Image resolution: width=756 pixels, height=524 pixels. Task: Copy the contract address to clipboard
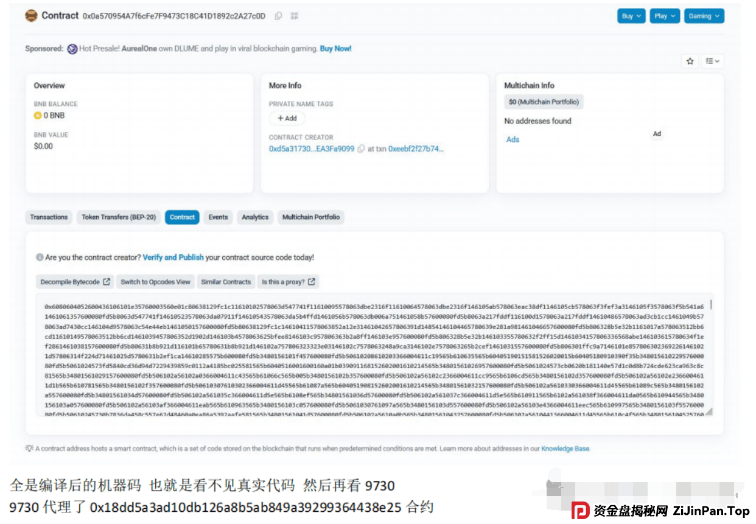click(278, 16)
